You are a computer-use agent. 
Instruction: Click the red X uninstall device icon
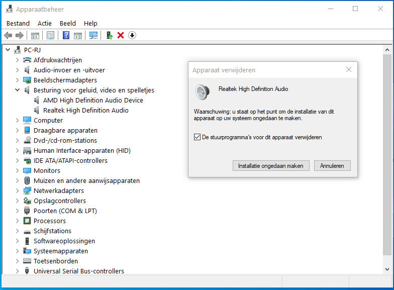coord(121,35)
